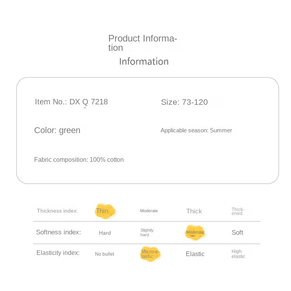Click the Item No. DX Q 7218 text
This screenshot has height=291, width=291.
point(71,102)
